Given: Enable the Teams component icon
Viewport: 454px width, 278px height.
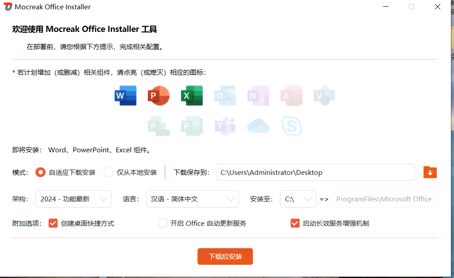Looking at the screenshot, I should [x=225, y=127].
